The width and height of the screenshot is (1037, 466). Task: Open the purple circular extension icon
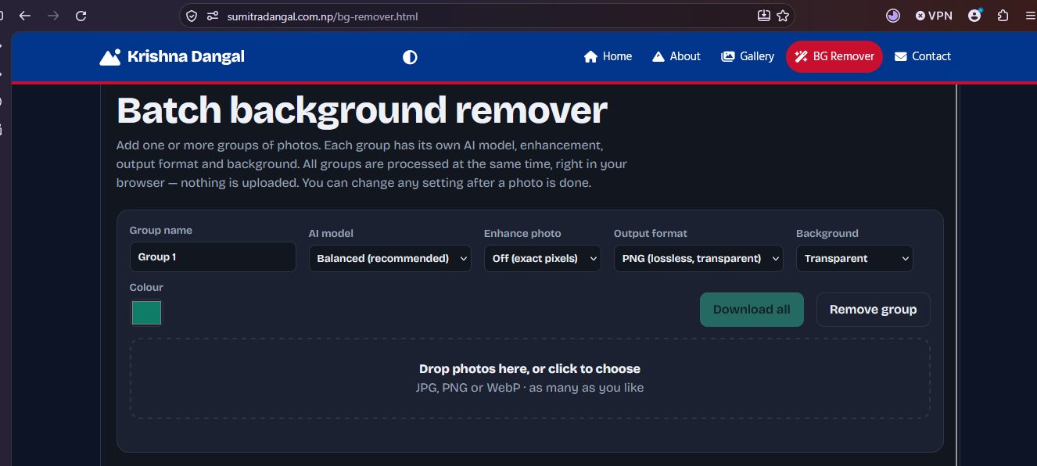point(893,16)
